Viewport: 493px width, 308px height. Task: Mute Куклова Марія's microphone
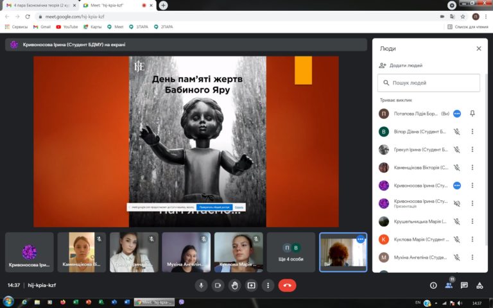point(457,239)
